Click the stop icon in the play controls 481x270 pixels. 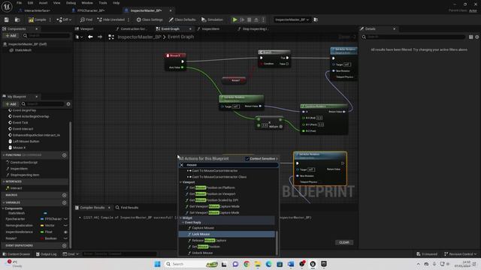tap(249, 19)
